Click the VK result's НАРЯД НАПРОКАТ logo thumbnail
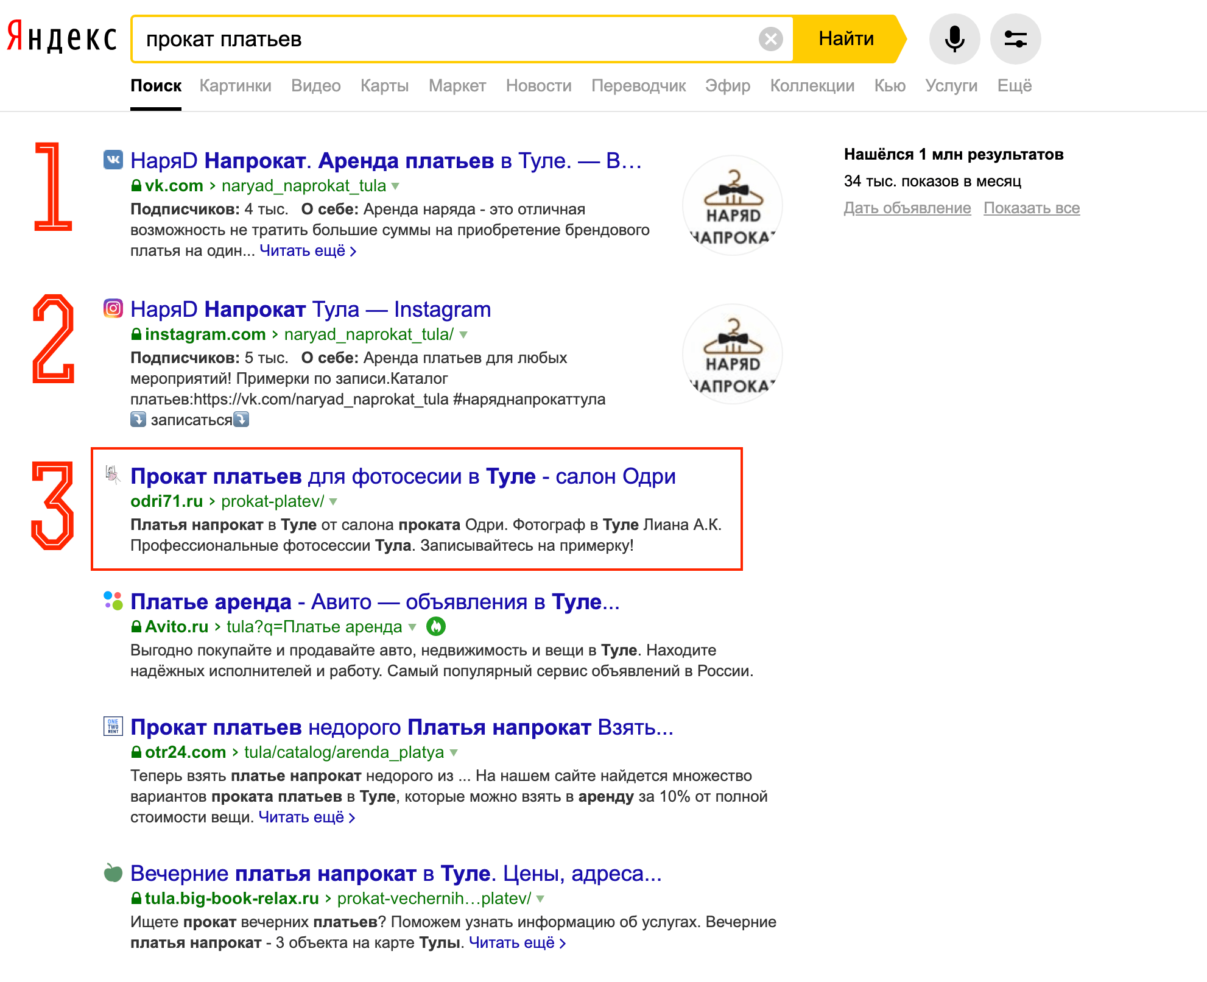 coord(733,205)
